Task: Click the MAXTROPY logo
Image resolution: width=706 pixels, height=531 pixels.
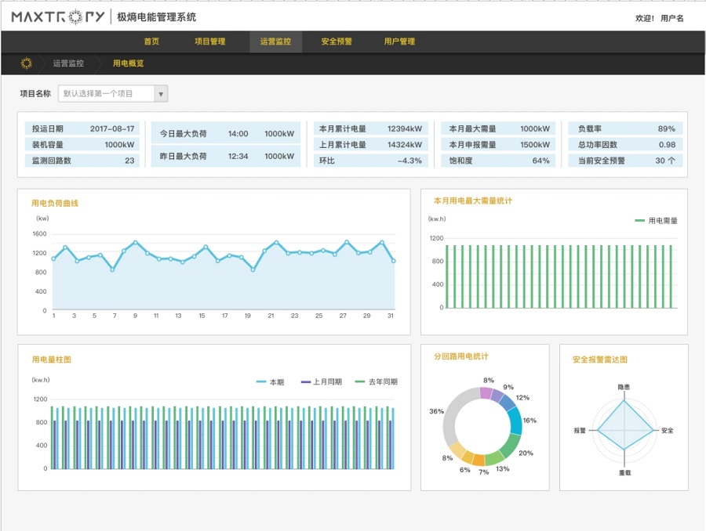Action: point(58,17)
